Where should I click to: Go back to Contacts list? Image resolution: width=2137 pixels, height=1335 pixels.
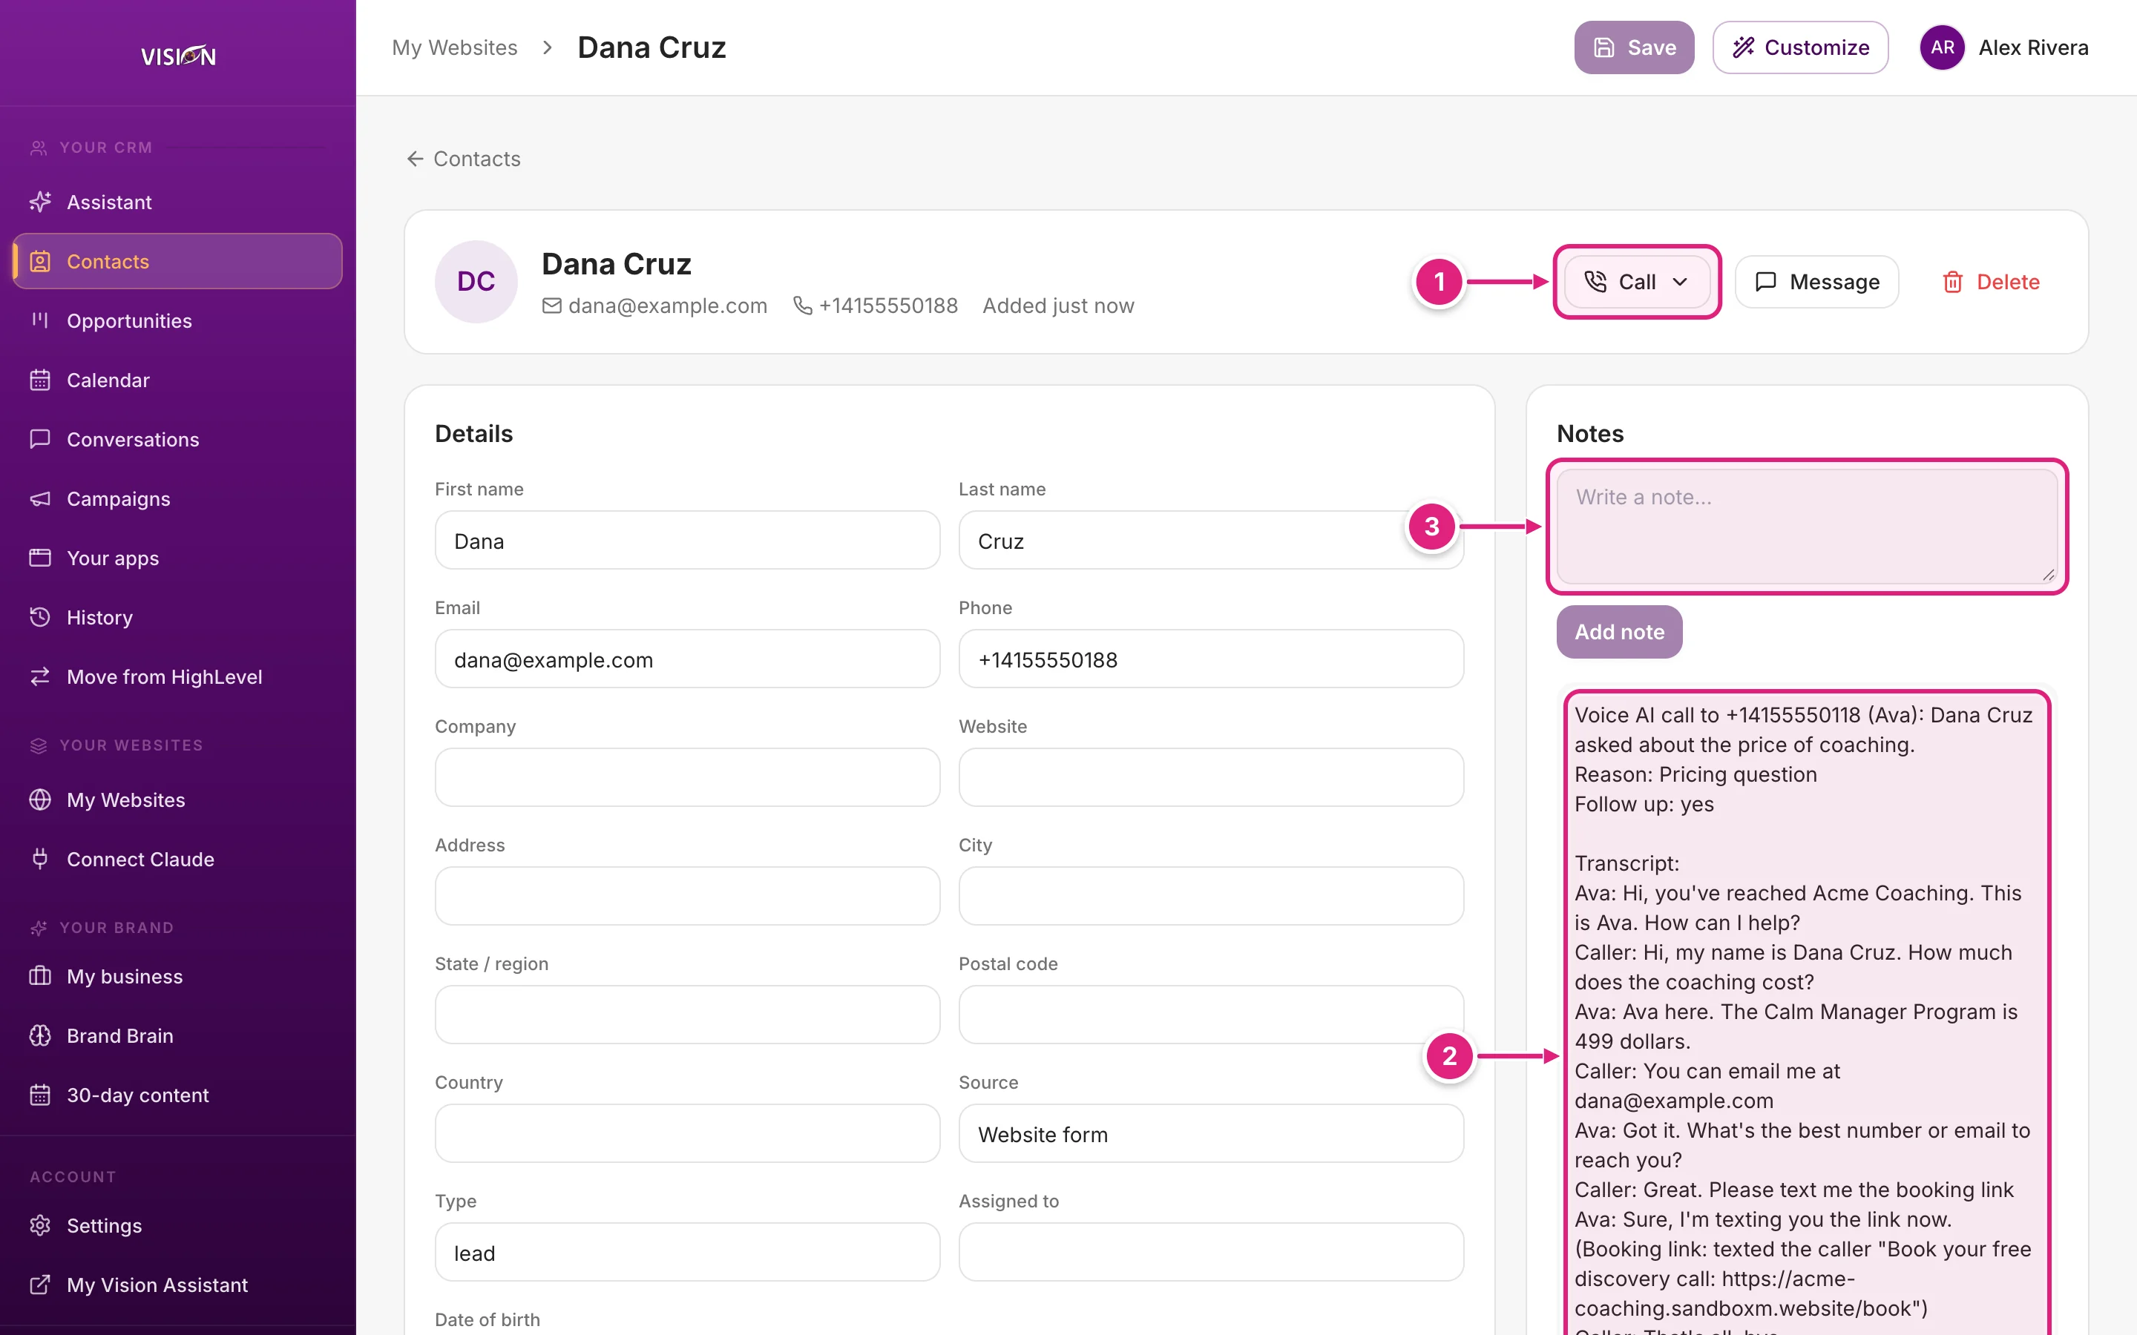click(464, 159)
